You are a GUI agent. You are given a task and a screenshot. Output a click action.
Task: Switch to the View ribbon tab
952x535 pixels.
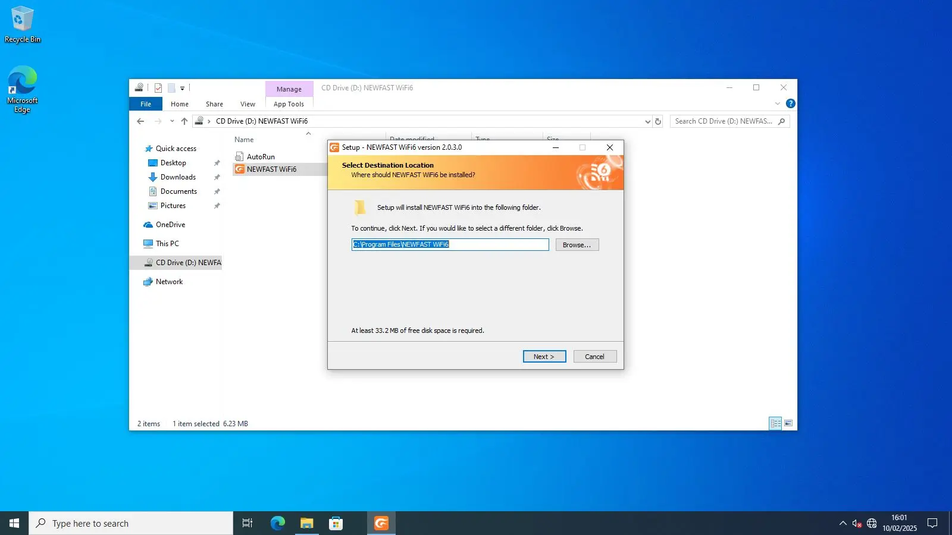click(x=248, y=104)
